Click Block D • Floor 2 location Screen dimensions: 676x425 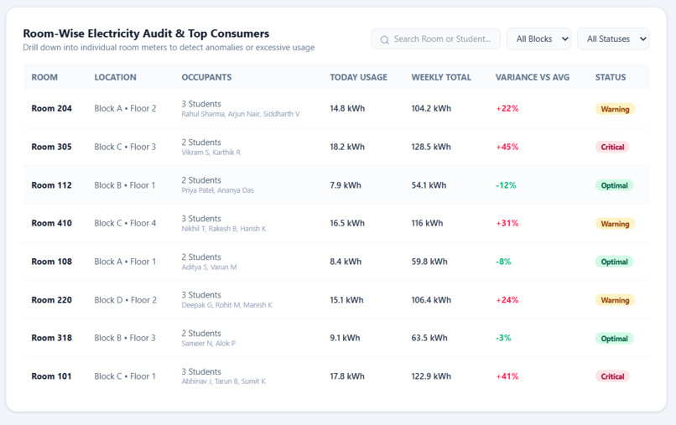(126, 300)
